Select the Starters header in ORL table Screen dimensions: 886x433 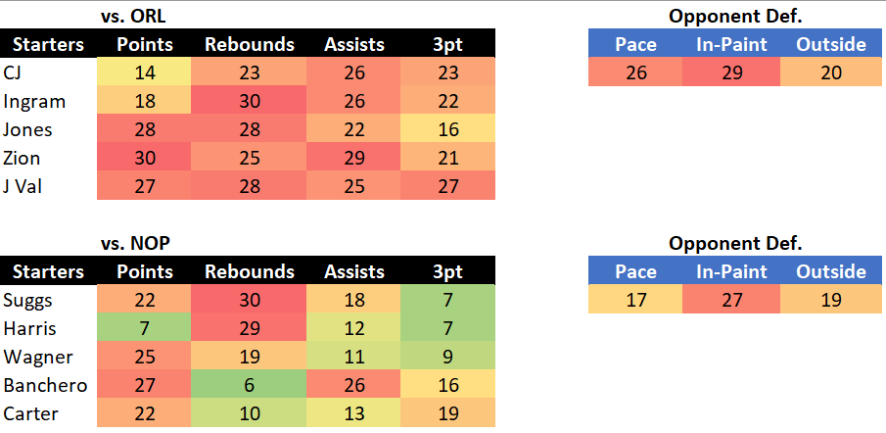point(49,44)
